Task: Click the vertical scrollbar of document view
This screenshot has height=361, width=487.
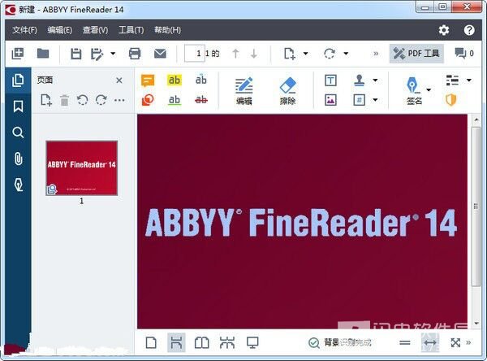Action: 476,207
